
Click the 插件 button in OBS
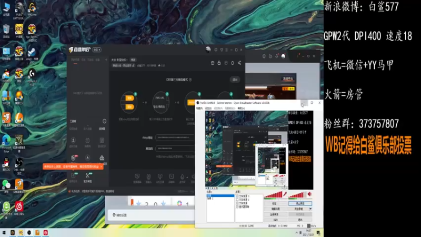click(275, 220)
